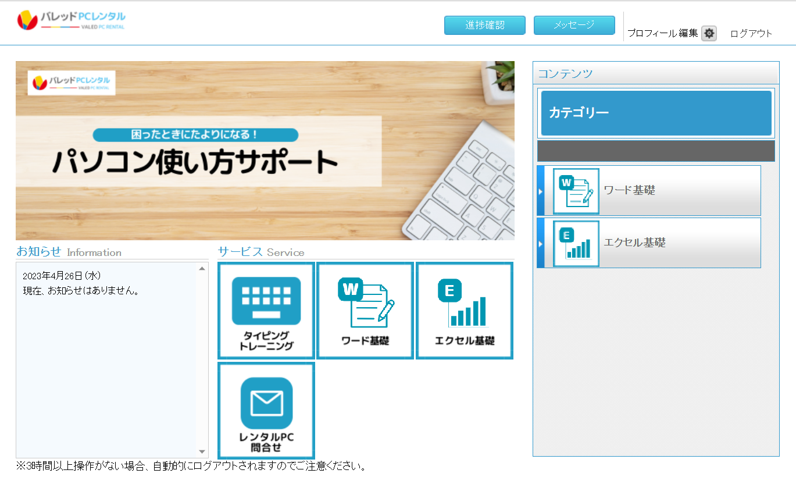This screenshot has height=484, width=796.
Task: Click the ワード基礎 thumbnail in contents list
Action: tap(576, 191)
